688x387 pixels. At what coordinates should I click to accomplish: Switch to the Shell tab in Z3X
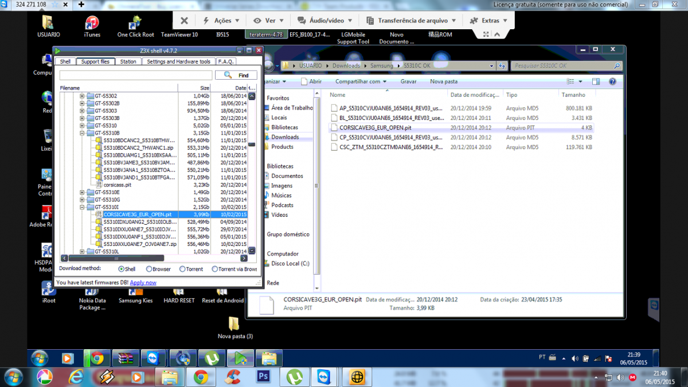click(x=65, y=61)
